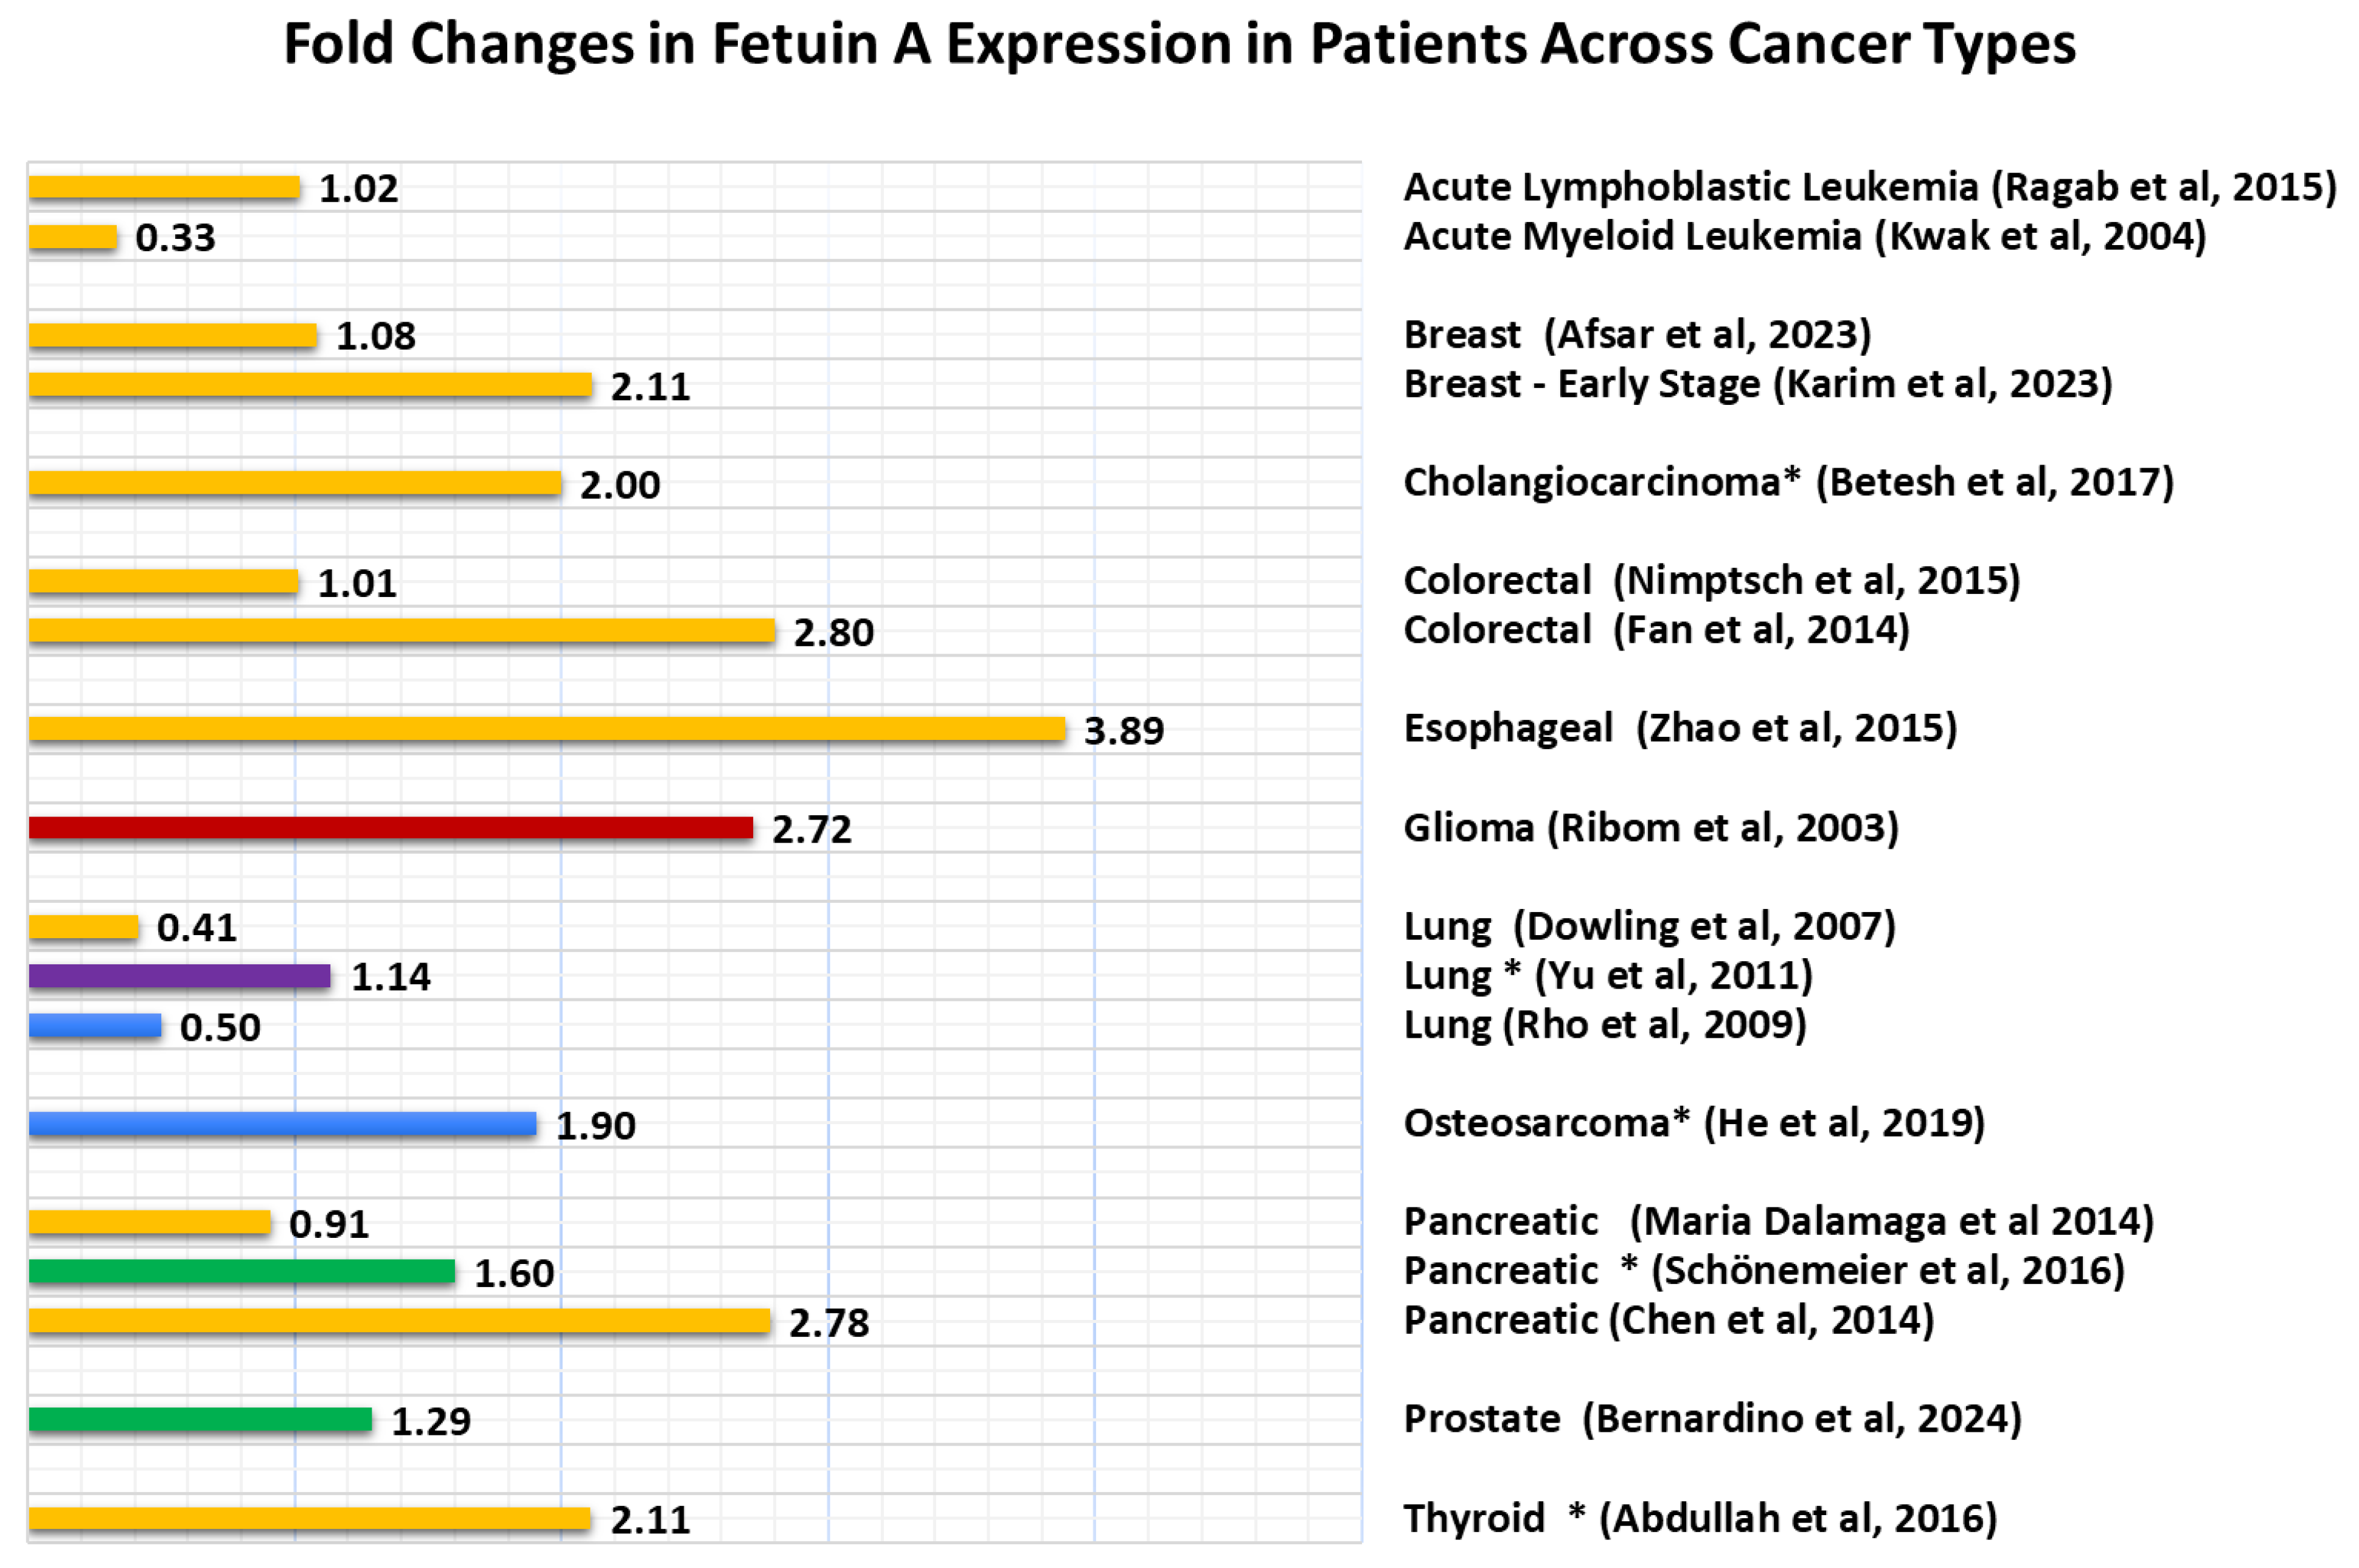Select the Pancreatic (Chen et al, 2014) label
The image size is (2359, 1568).
1668,1320
